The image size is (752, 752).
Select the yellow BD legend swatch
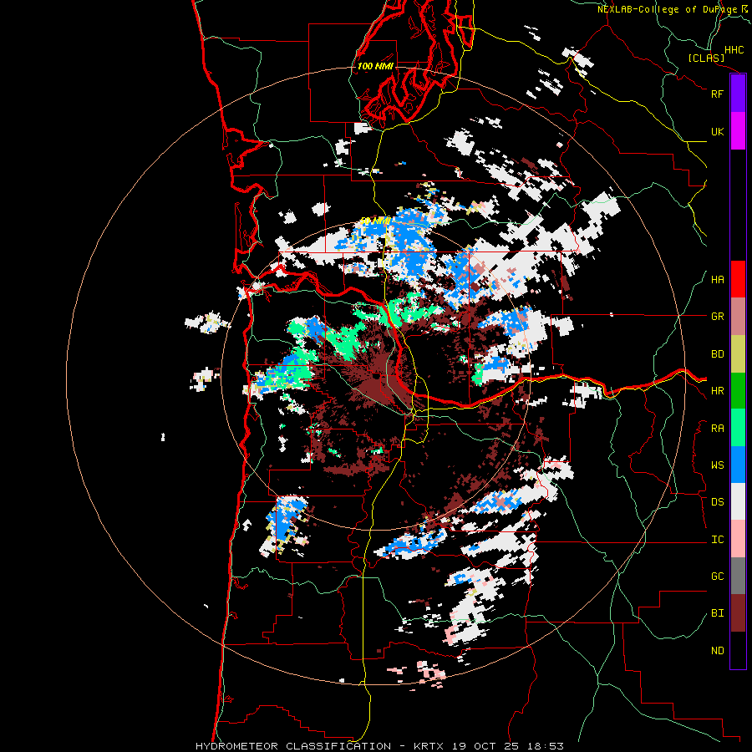(738, 354)
